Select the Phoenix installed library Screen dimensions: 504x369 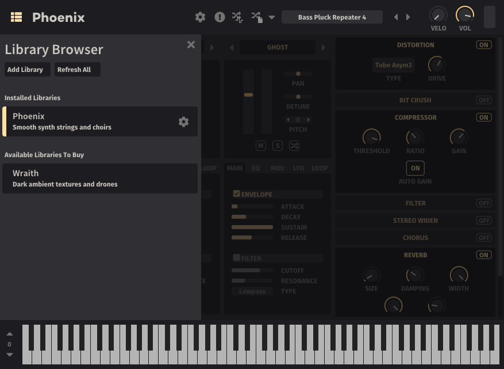click(x=100, y=121)
